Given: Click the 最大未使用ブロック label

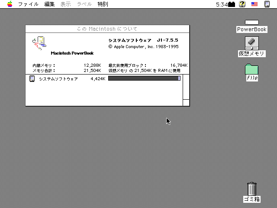Looking at the screenshot, I should [127, 65].
